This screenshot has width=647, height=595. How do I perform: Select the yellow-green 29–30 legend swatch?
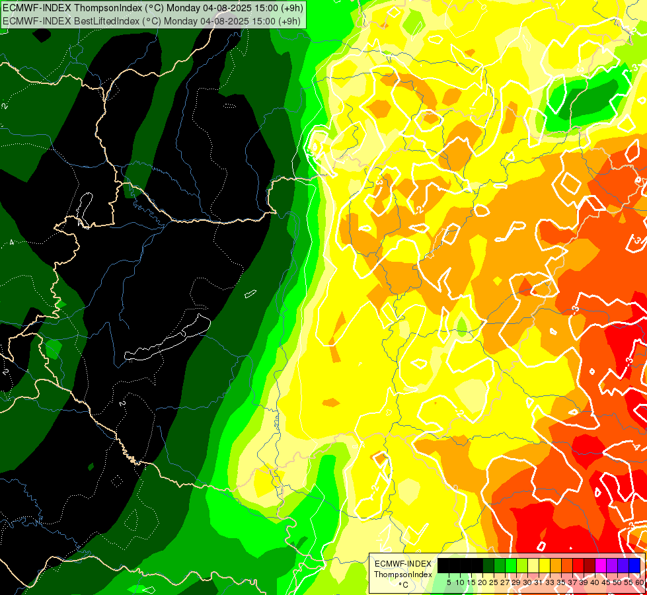point(522,566)
